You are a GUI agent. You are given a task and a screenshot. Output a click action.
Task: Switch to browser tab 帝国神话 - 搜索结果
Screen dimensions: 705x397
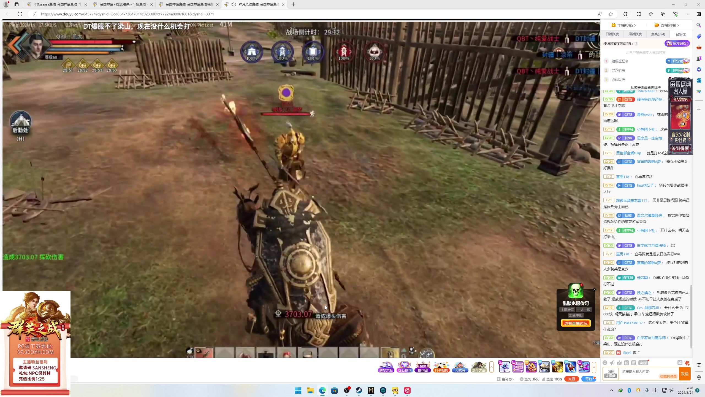[123, 4]
